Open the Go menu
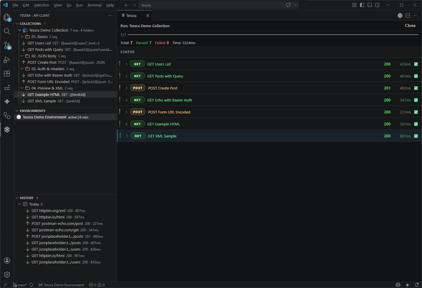 pos(69,5)
